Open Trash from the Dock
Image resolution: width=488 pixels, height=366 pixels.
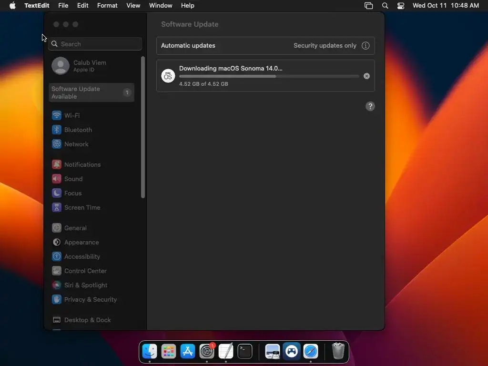[338, 351]
